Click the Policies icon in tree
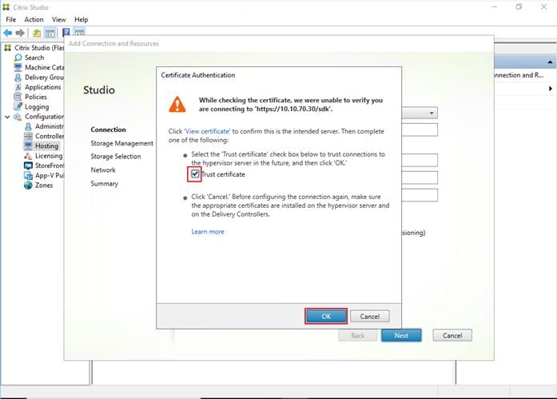557x399 pixels. pyautogui.click(x=18, y=97)
